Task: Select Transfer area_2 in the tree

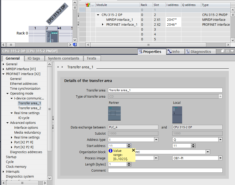Action: pyautogui.click(x=29, y=108)
